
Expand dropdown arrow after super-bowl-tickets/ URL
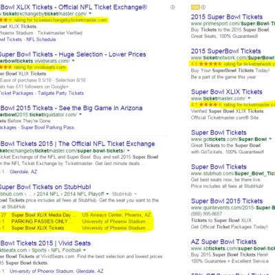pyautogui.click(x=129, y=151)
